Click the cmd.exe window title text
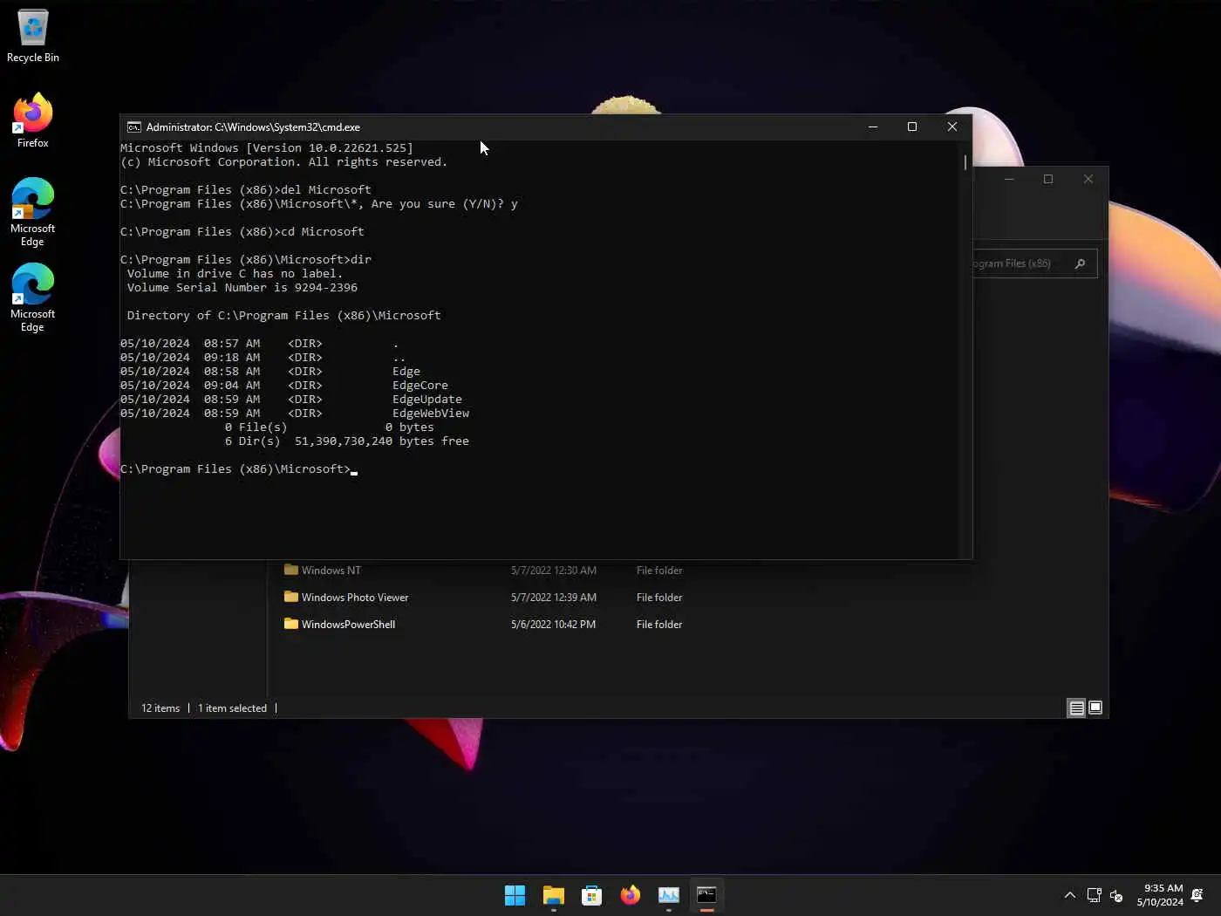This screenshot has width=1221, height=916. 253,127
